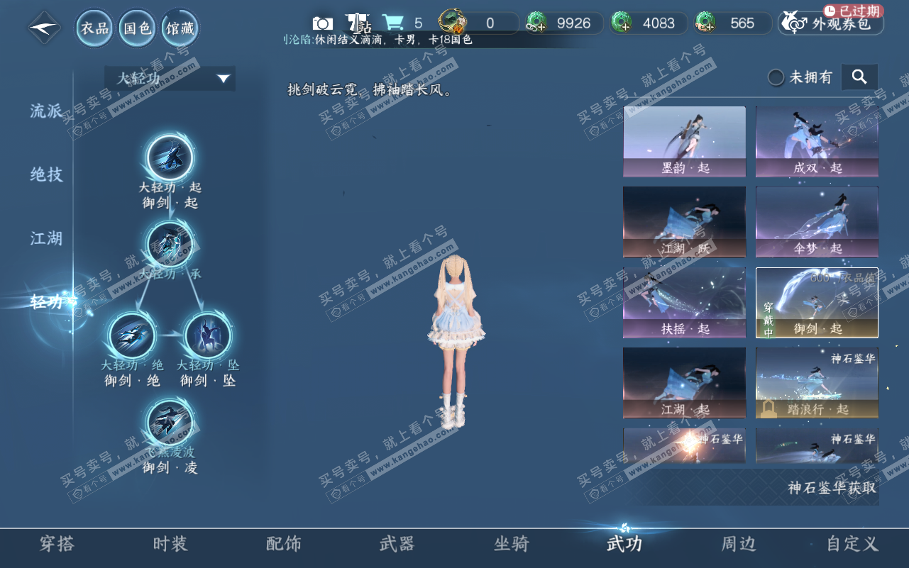Open the 时装 bottom tab
This screenshot has width=909, height=568.
click(170, 545)
